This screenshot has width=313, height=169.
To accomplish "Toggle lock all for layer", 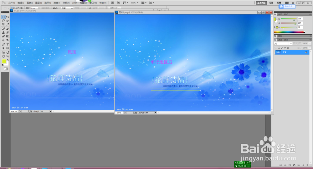I will 288,48.
